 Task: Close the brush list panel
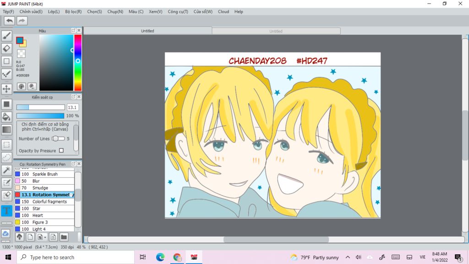(79, 164)
